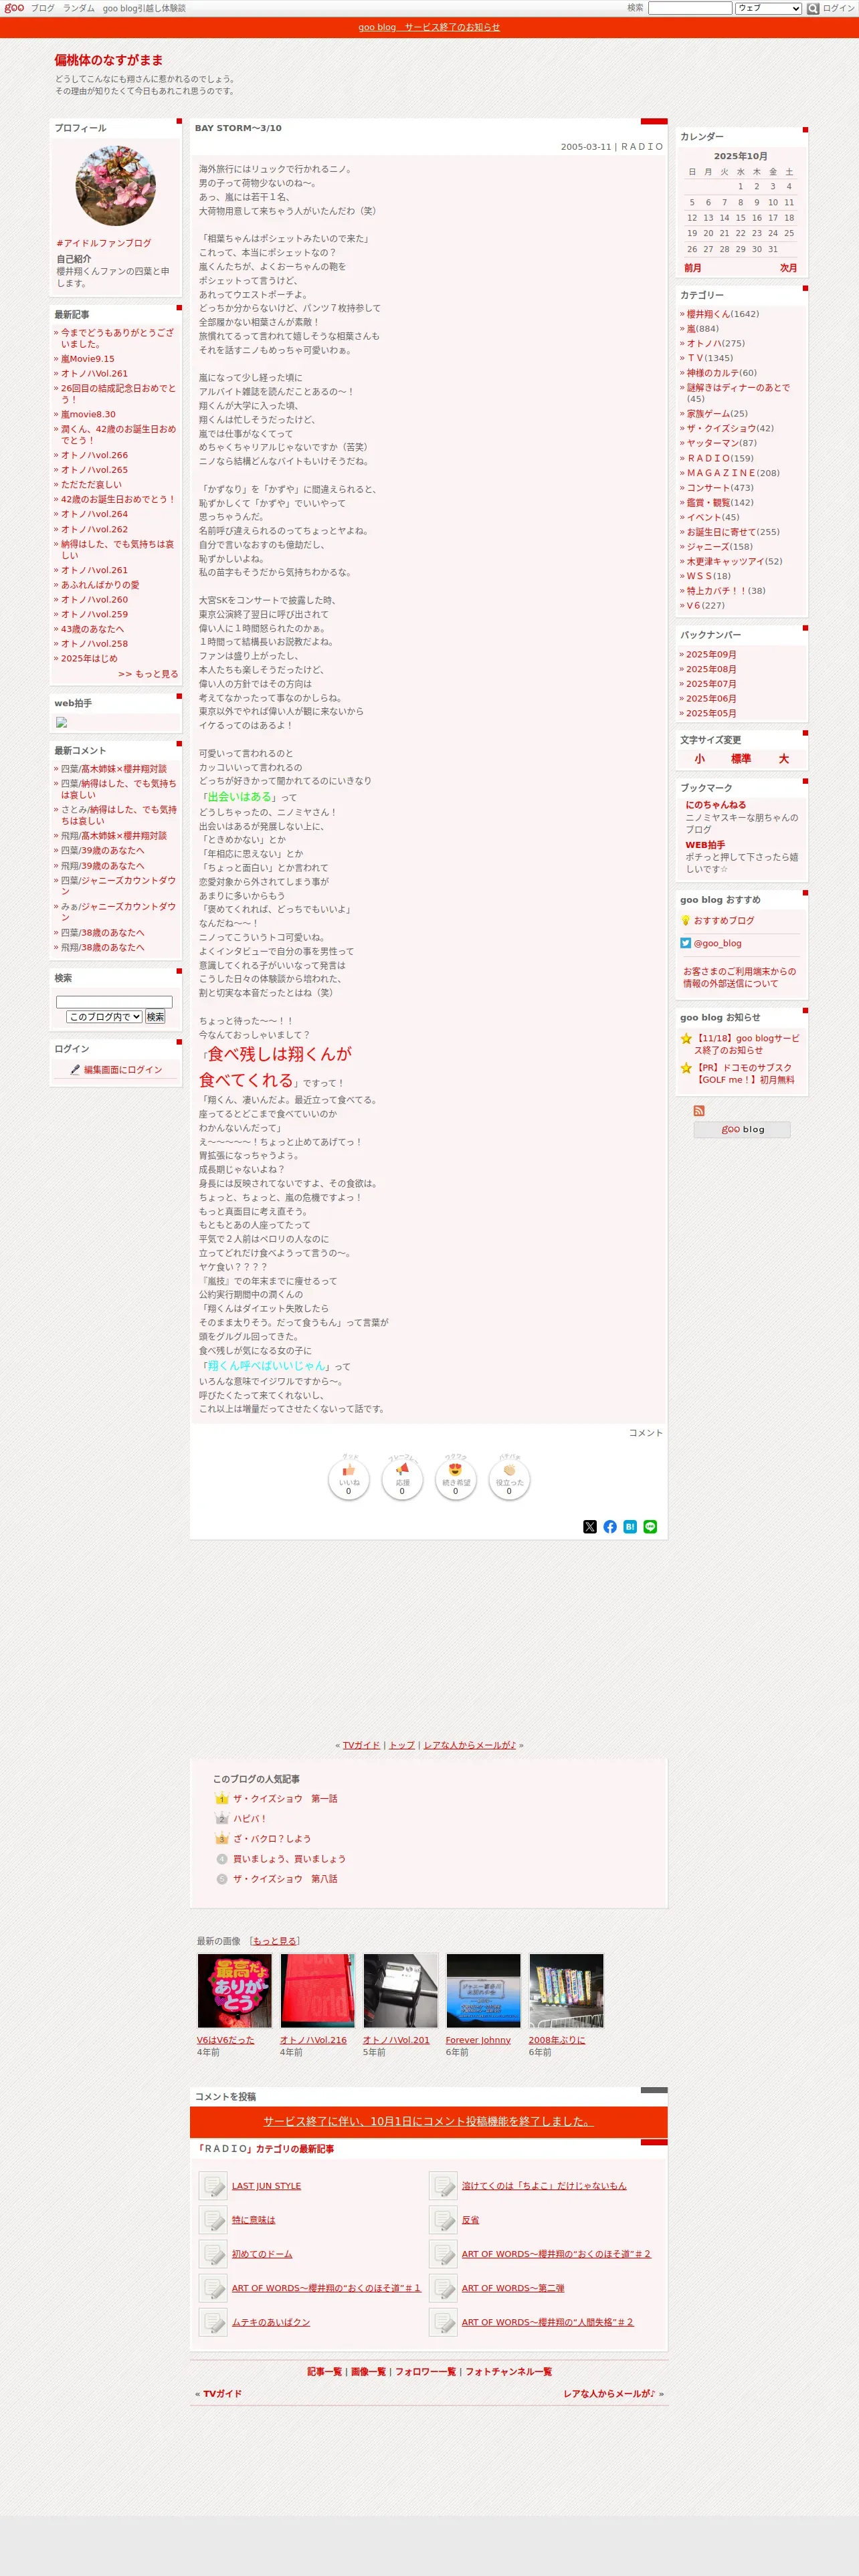Screen dimensions: 859x2576
Task: Click the profile avatar photo
Action: (x=116, y=185)
